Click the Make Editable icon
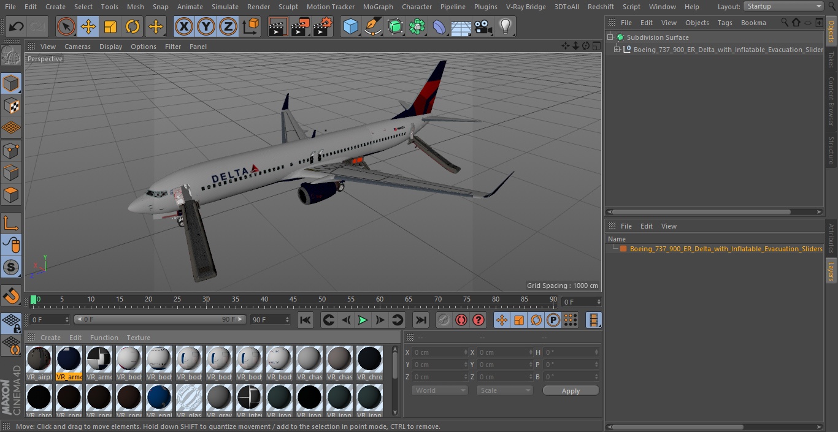838x432 pixels. pyautogui.click(x=11, y=56)
